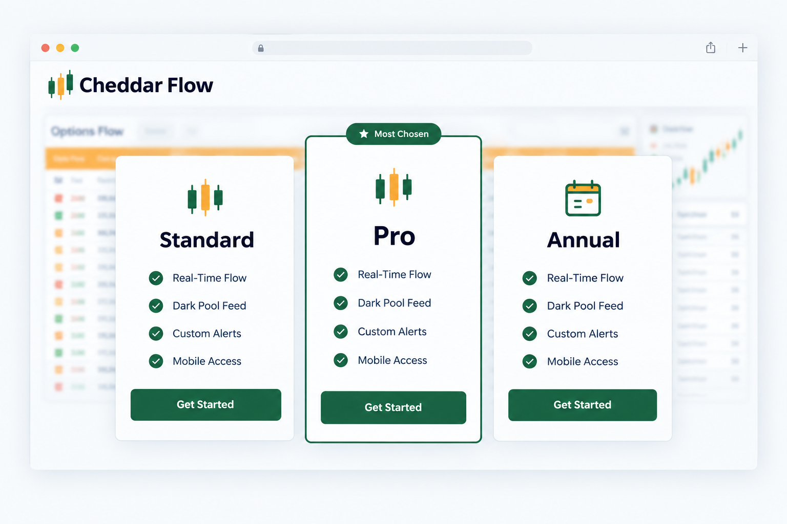
Task: Select the Annual plan heading
Action: (584, 239)
